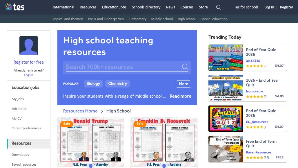The image size is (298, 168).
Task: Click the FREE price label
Action: [280, 157]
